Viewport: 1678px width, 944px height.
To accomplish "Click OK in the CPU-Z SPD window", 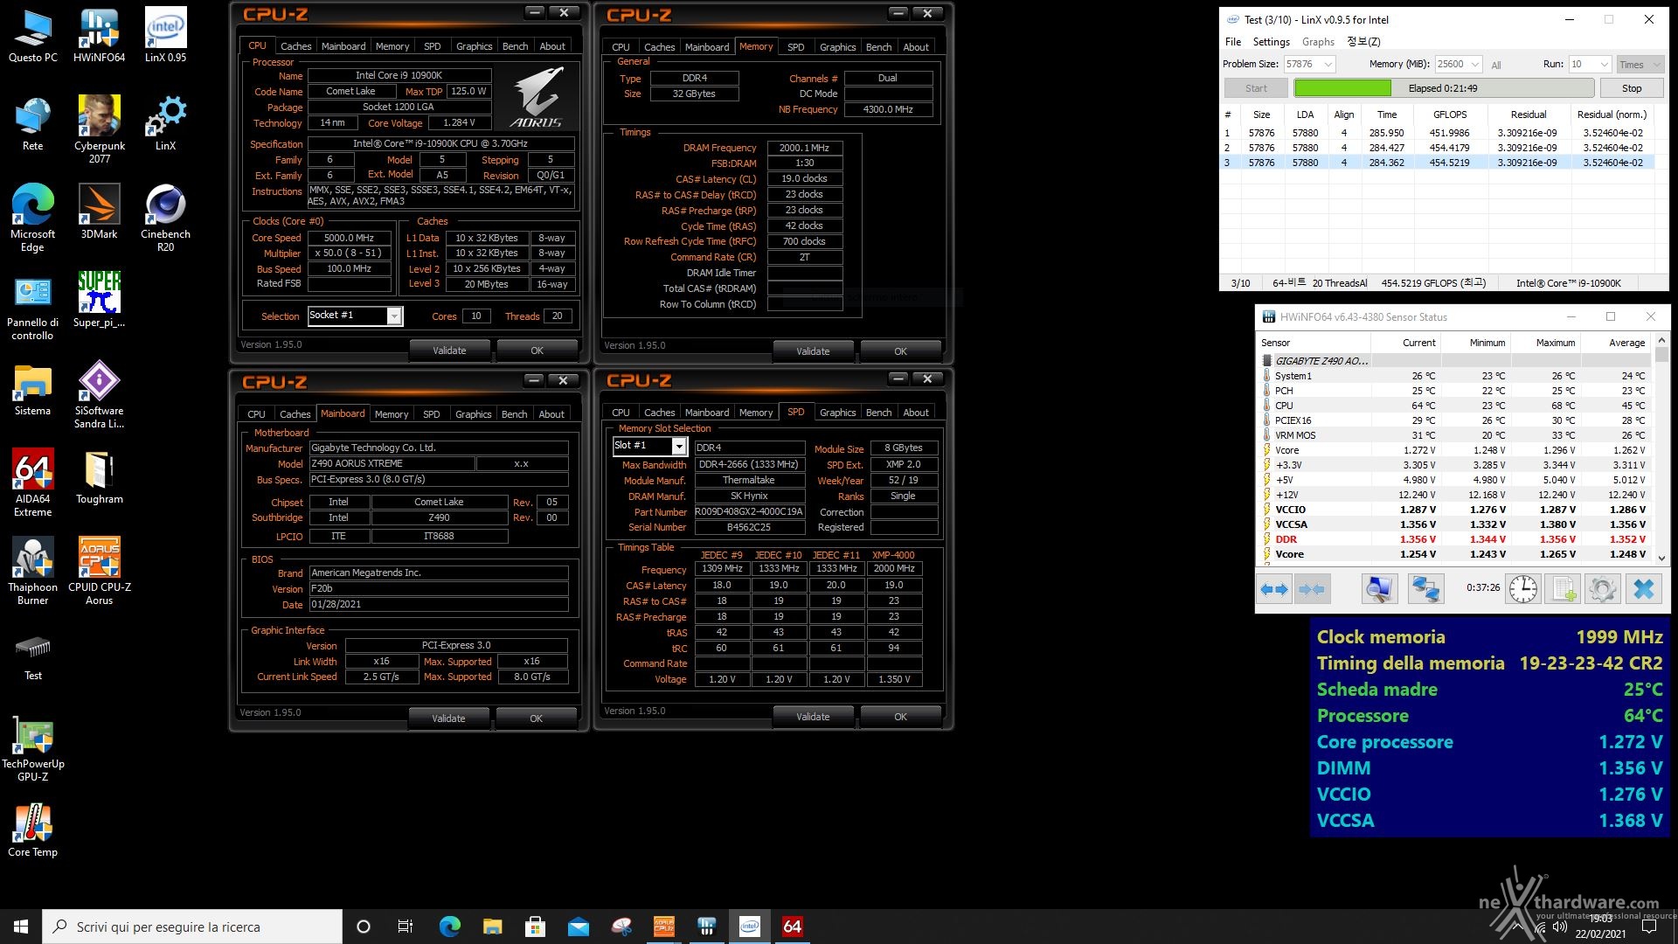I will point(900,717).
